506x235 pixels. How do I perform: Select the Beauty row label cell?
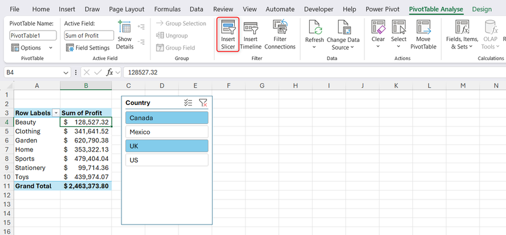point(37,122)
